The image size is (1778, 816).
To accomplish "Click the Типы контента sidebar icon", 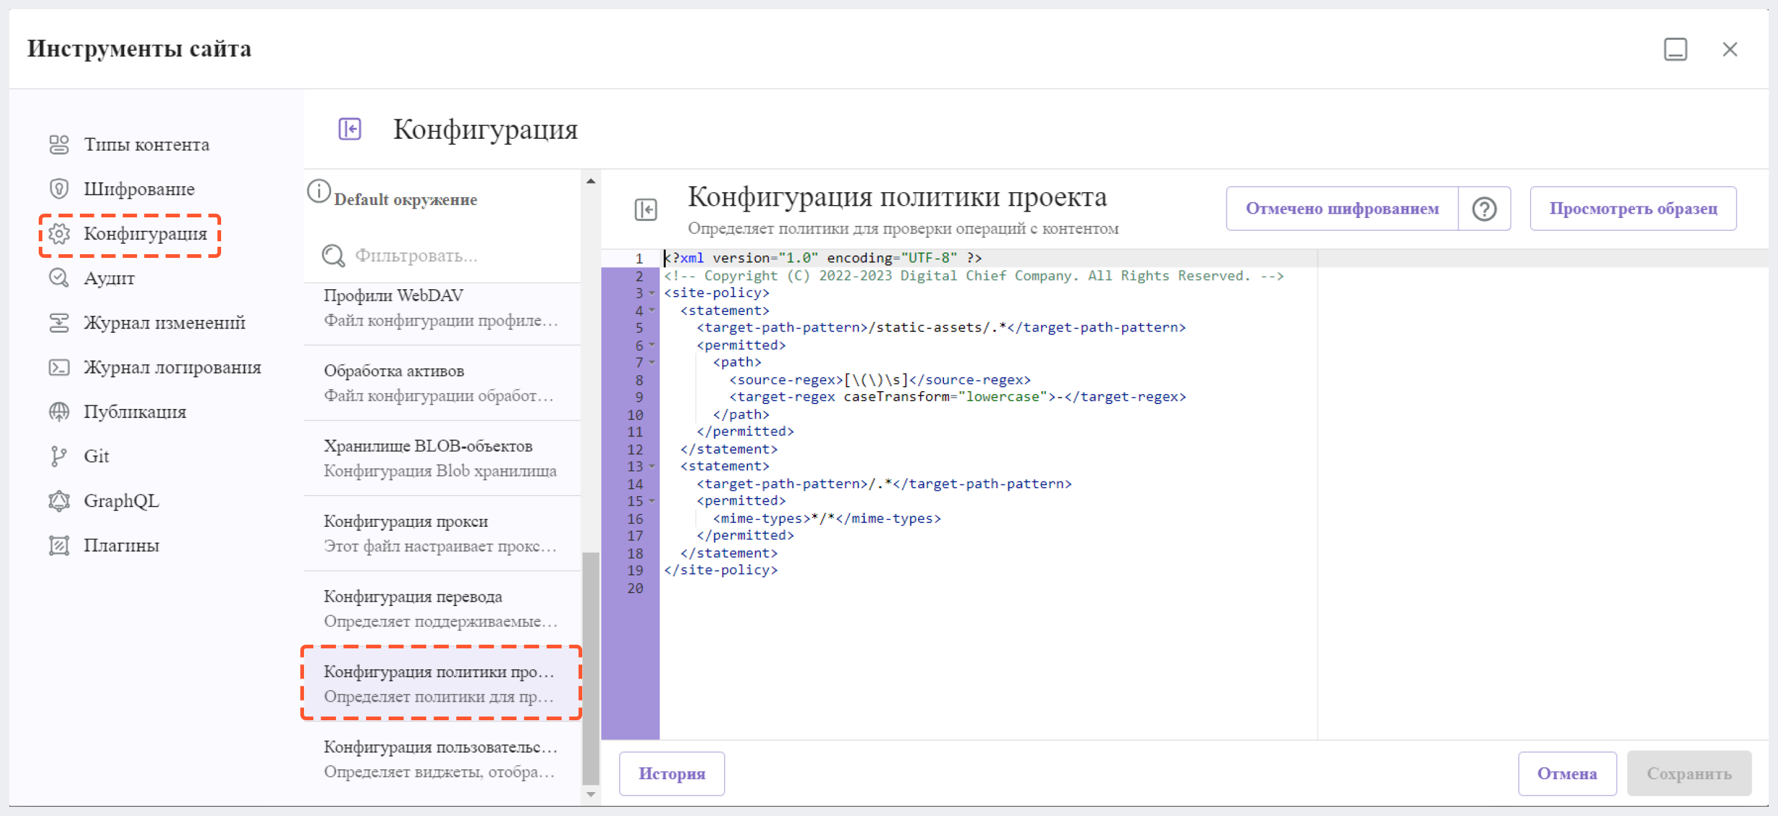I will click(60, 144).
